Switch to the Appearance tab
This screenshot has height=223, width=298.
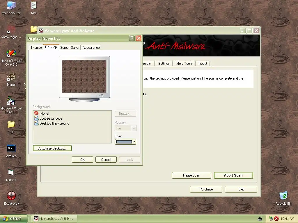point(91,48)
